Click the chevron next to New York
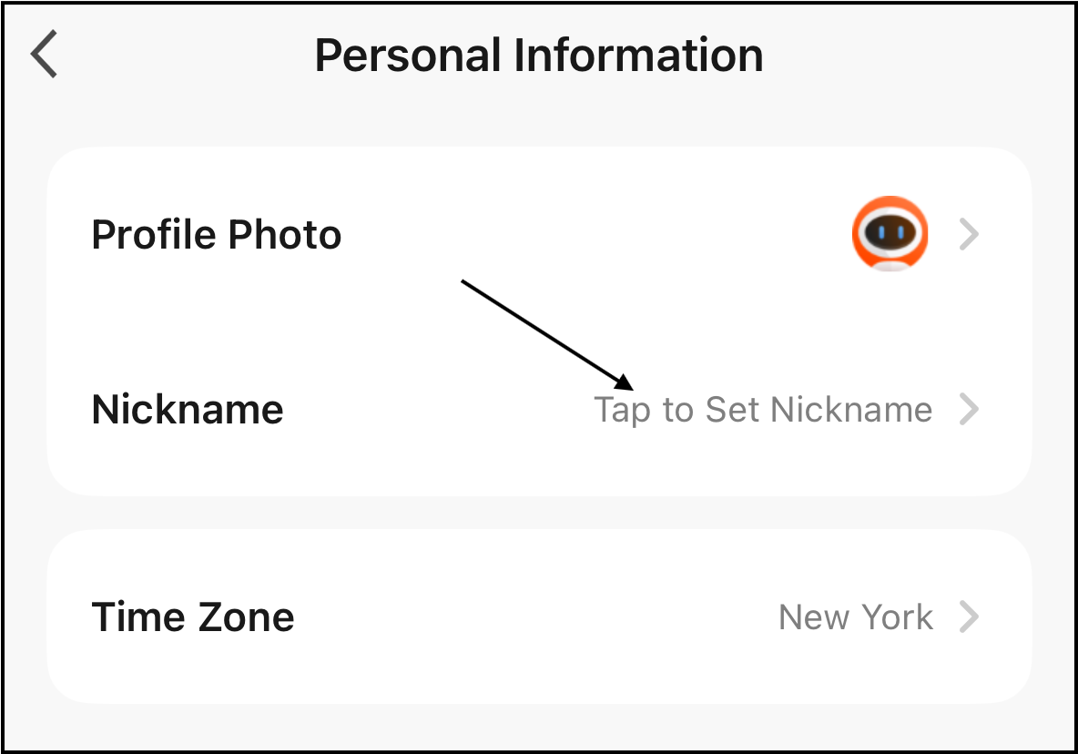 [x=970, y=617]
